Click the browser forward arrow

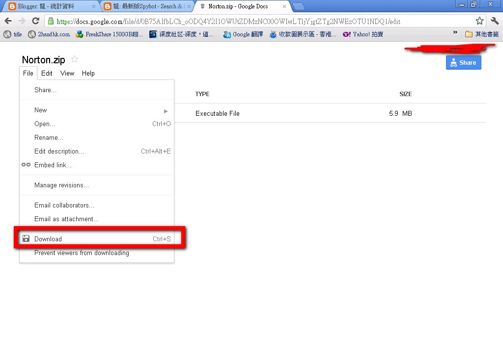(x=22, y=21)
